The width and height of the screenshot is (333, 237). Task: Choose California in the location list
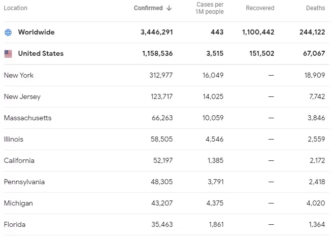click(x=19, y=160)
